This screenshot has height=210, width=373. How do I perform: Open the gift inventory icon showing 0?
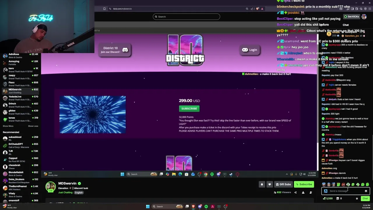coord(339,199)
